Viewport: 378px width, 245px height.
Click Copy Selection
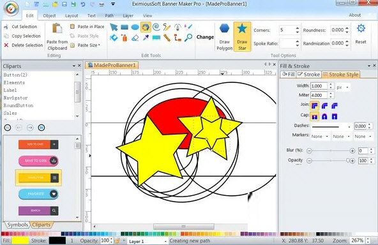(x=22, y=36)
